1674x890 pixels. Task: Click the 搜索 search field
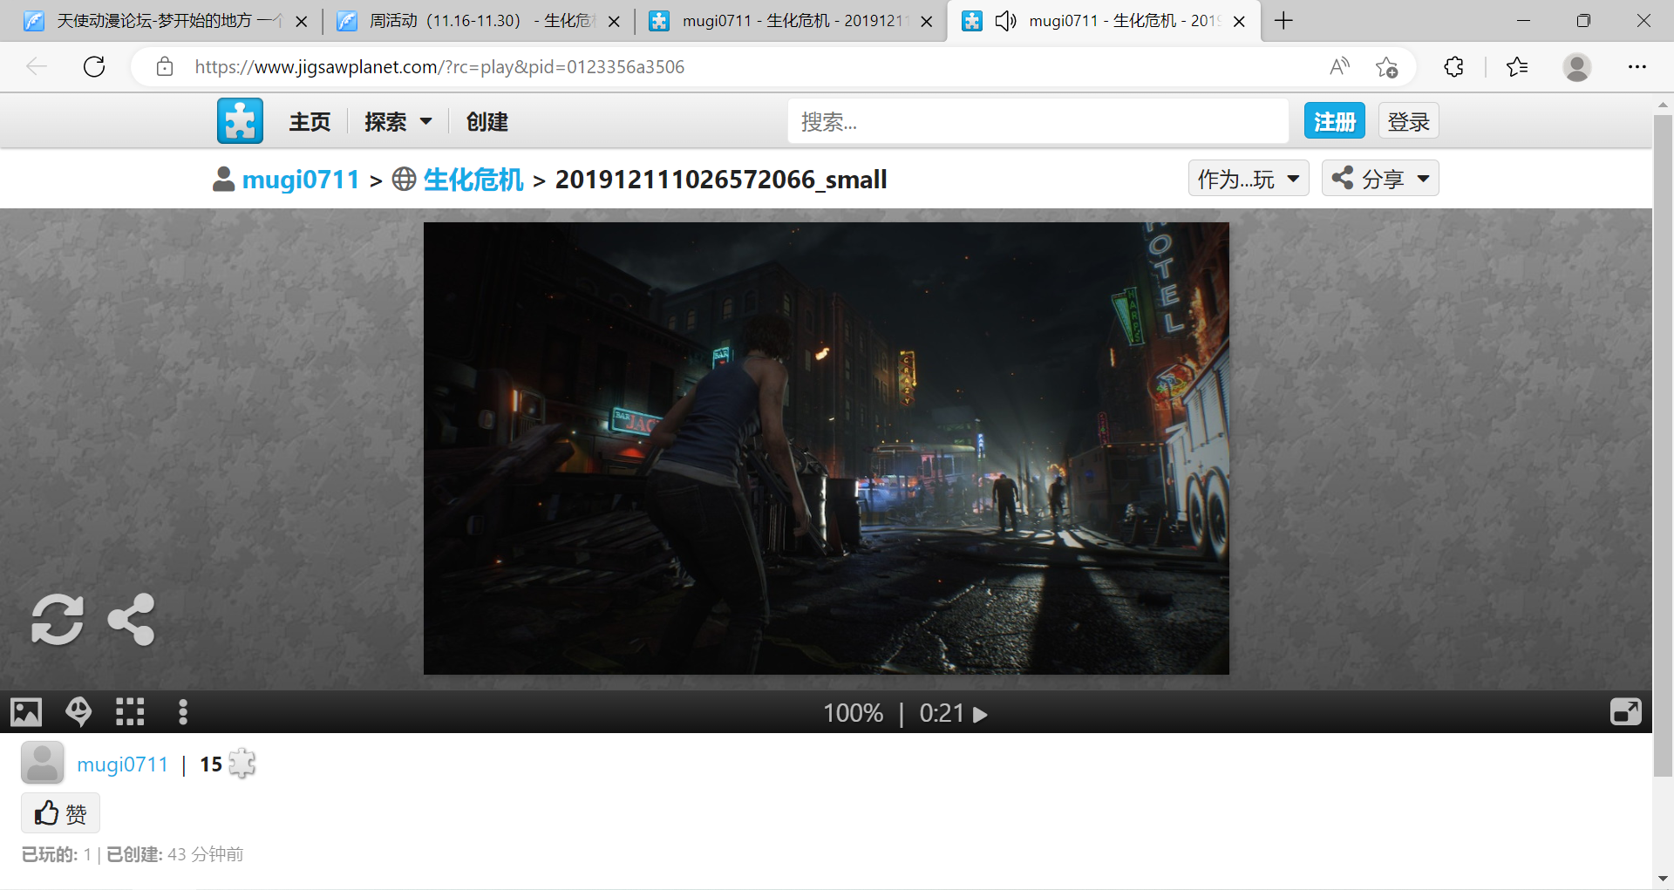point(1038,121)
